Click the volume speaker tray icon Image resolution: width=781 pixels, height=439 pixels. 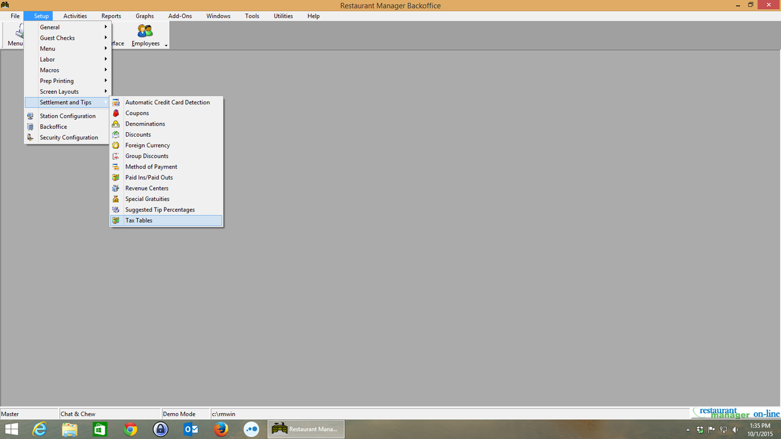pos(735,429)
